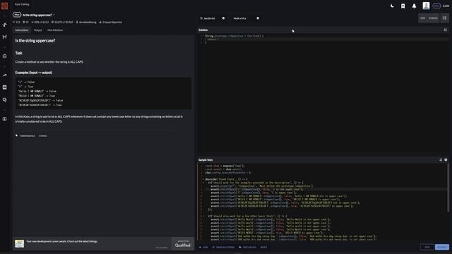Open the discussions bubbles sidebar icon
Screen dimensions: 452x254
click(5, 99)
